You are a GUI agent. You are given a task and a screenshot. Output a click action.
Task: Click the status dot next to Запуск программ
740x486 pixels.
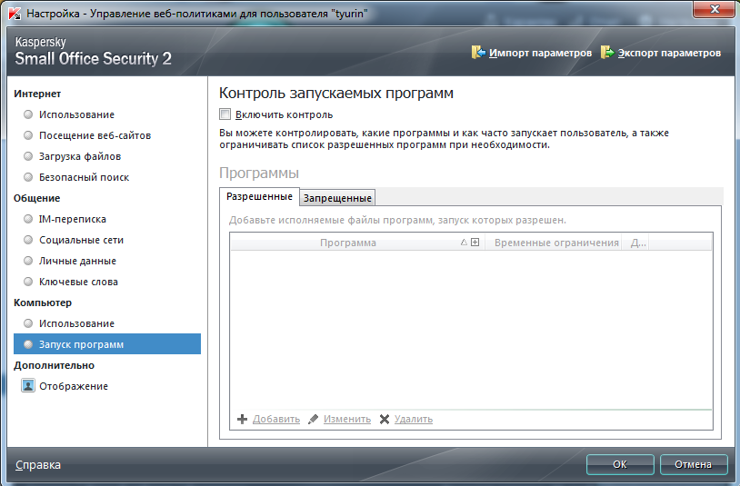(28, 344)
